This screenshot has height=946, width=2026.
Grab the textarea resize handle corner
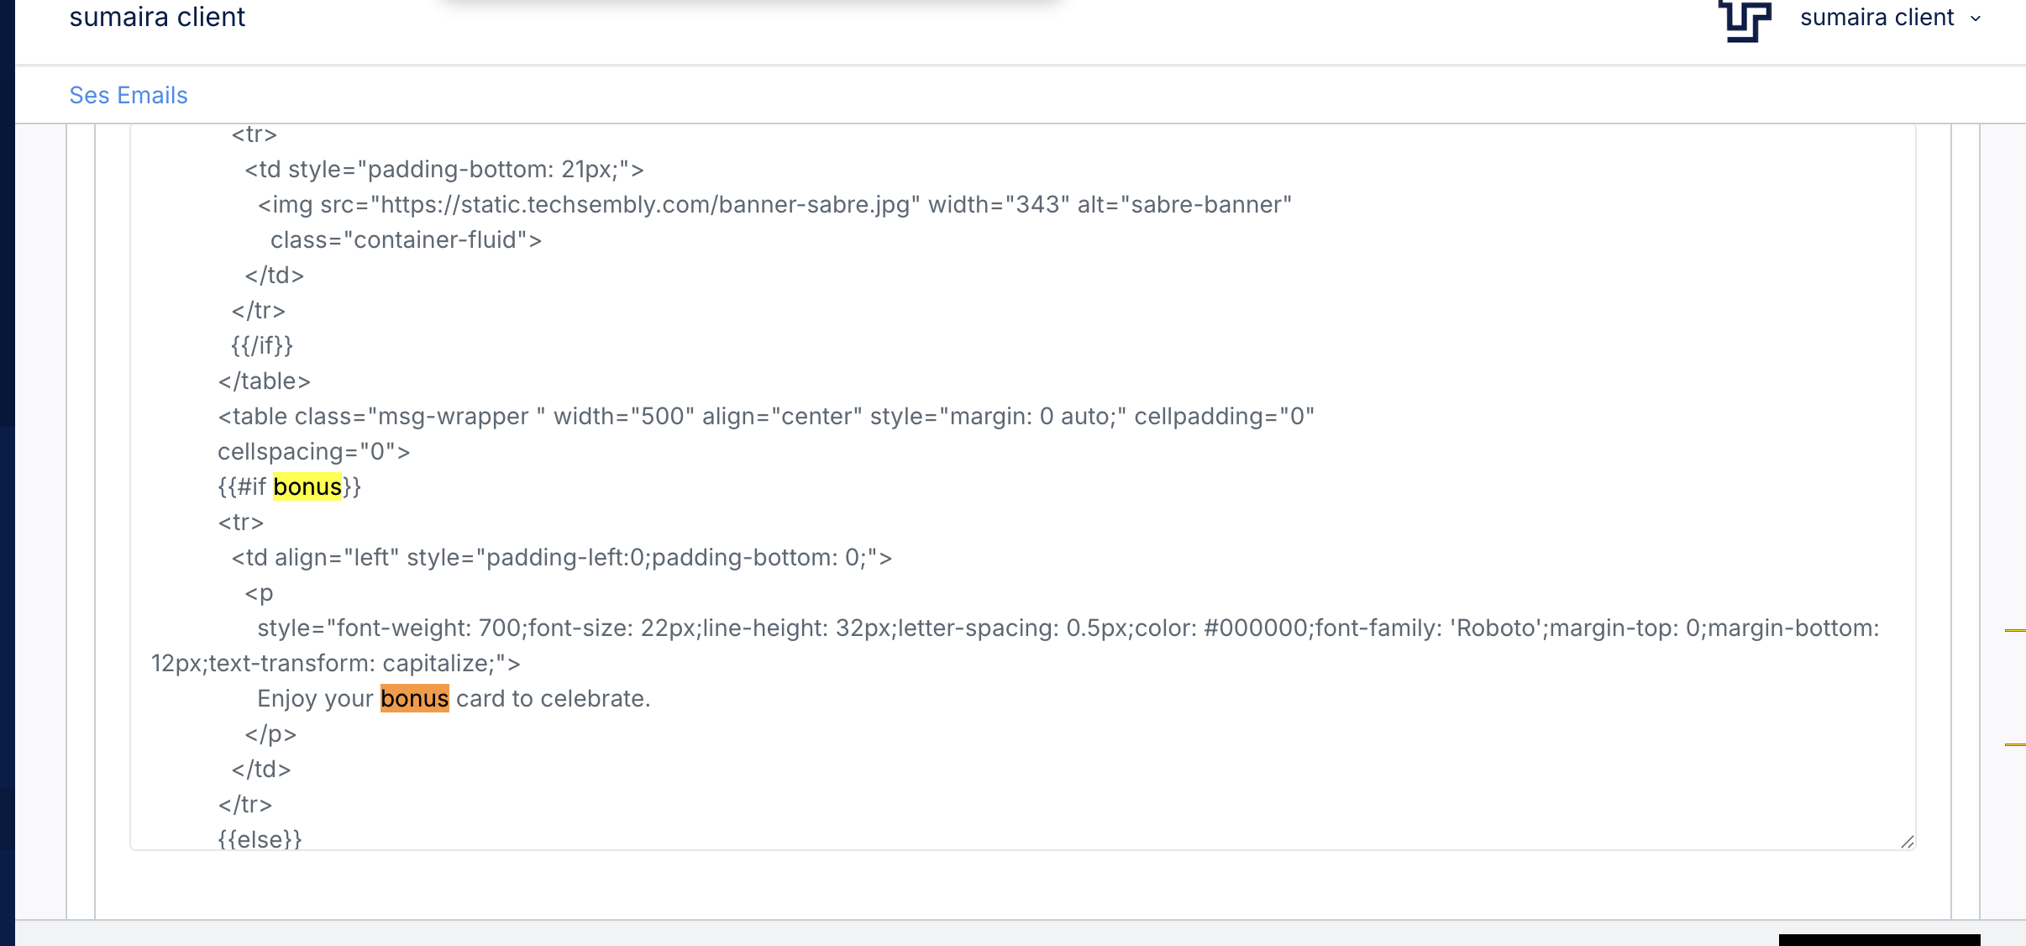tap(1907, 841)
